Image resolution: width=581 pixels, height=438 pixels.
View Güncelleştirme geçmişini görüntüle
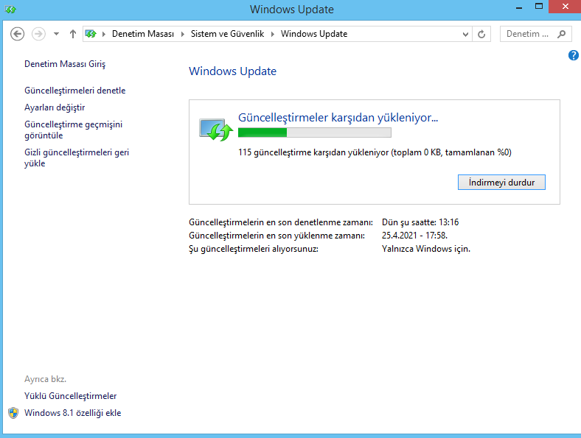point(74,130)
